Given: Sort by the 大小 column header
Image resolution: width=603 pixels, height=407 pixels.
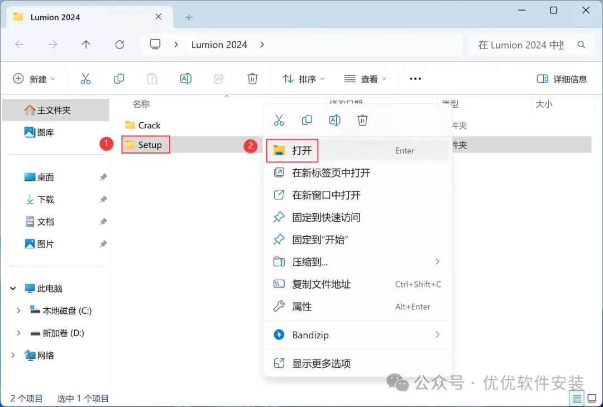Looking at the screenshot, I should (x=544, y=104).
